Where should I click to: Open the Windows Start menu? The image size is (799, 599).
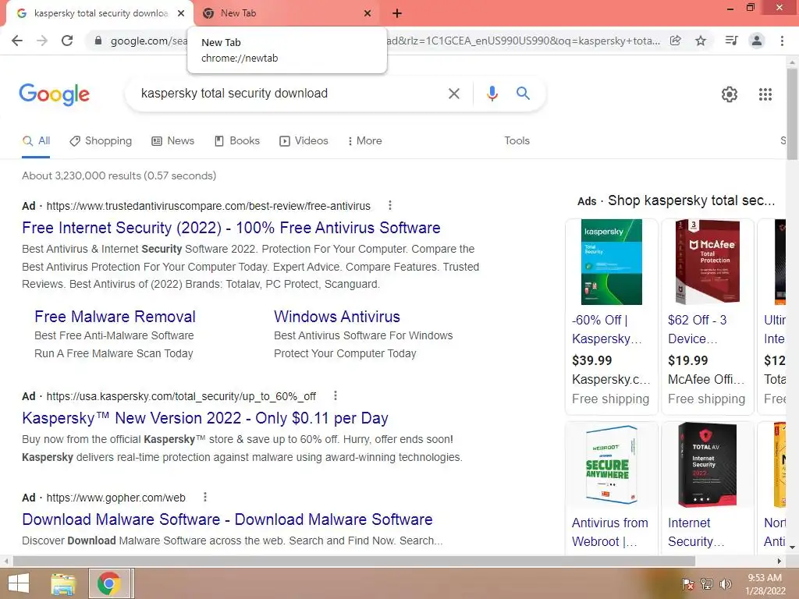tap(19, 583)
